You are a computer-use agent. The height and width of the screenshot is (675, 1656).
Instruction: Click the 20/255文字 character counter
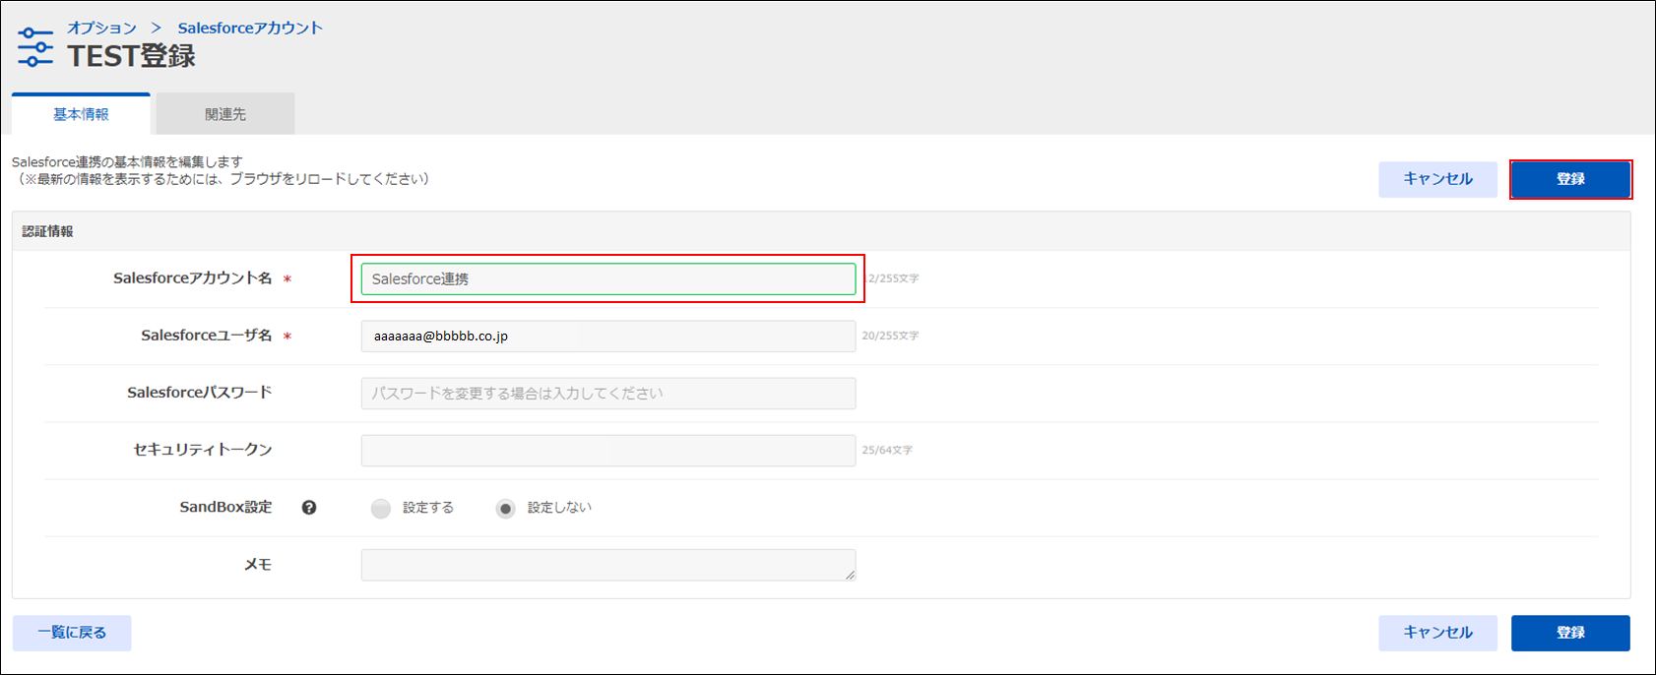890,336
